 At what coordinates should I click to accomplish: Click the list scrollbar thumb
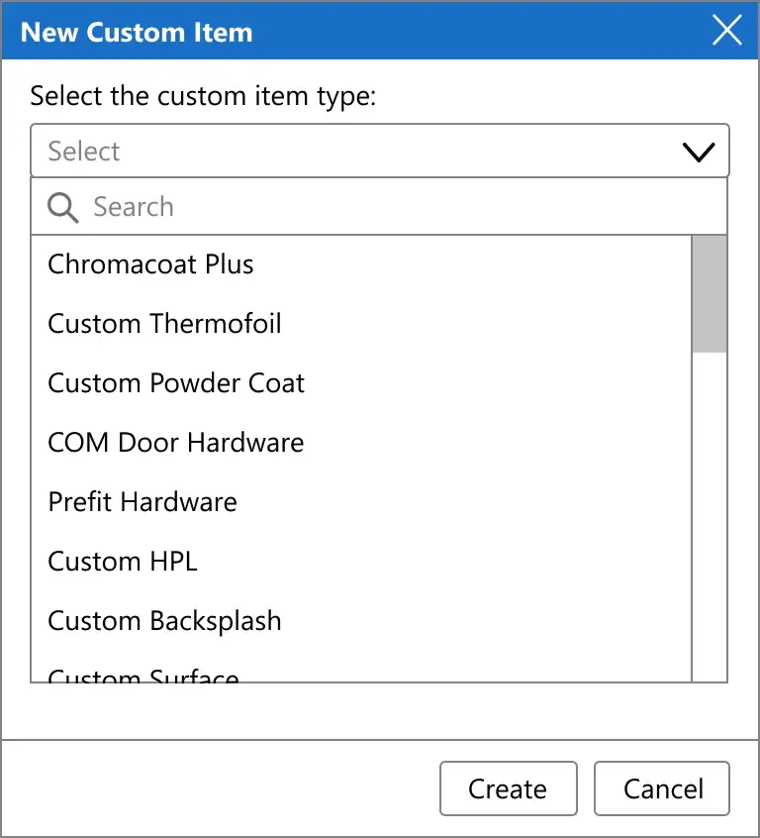coord(710,294)
